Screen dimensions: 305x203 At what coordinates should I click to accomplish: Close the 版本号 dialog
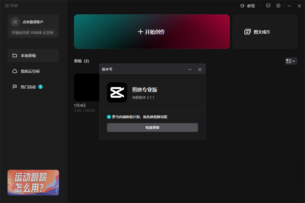[200, 69]
